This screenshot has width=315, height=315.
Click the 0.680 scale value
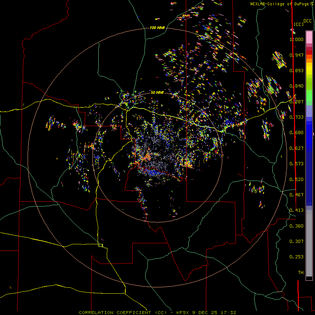pyautogui.click(x=296, y=133)
